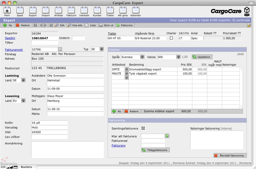Add income row with Ny in Intäkter

point(118,111)
